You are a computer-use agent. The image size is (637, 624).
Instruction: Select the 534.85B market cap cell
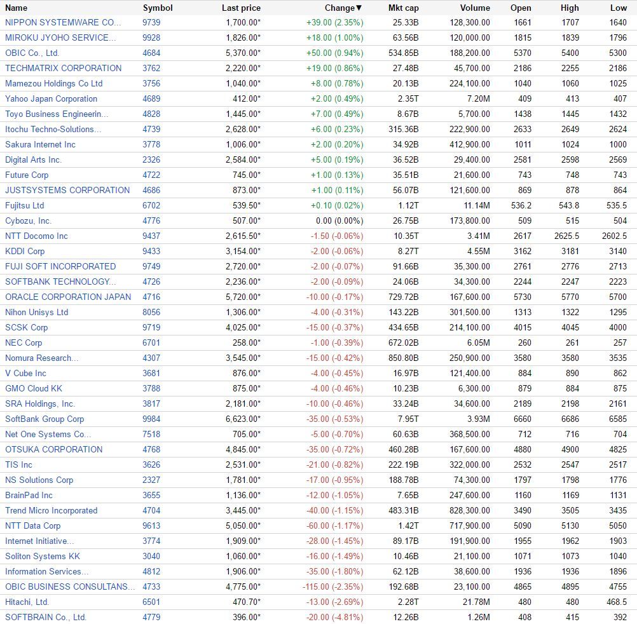click(x=404, y=53)
